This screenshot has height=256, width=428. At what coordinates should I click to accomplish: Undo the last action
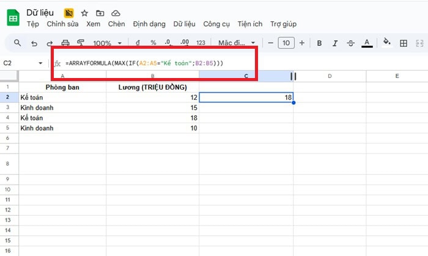pos(34,43)
